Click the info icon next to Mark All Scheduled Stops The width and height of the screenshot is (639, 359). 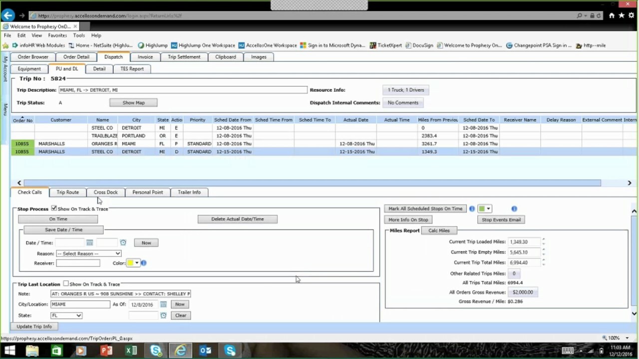(x=472, y=208)
